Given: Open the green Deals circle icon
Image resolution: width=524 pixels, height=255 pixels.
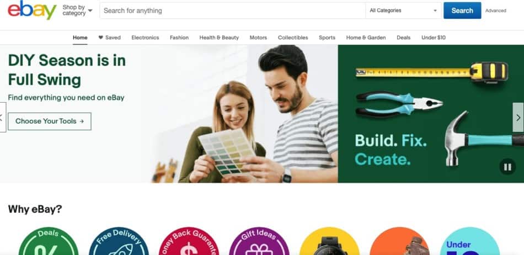Looking at the screenshot, I should [x=48, y=241].
